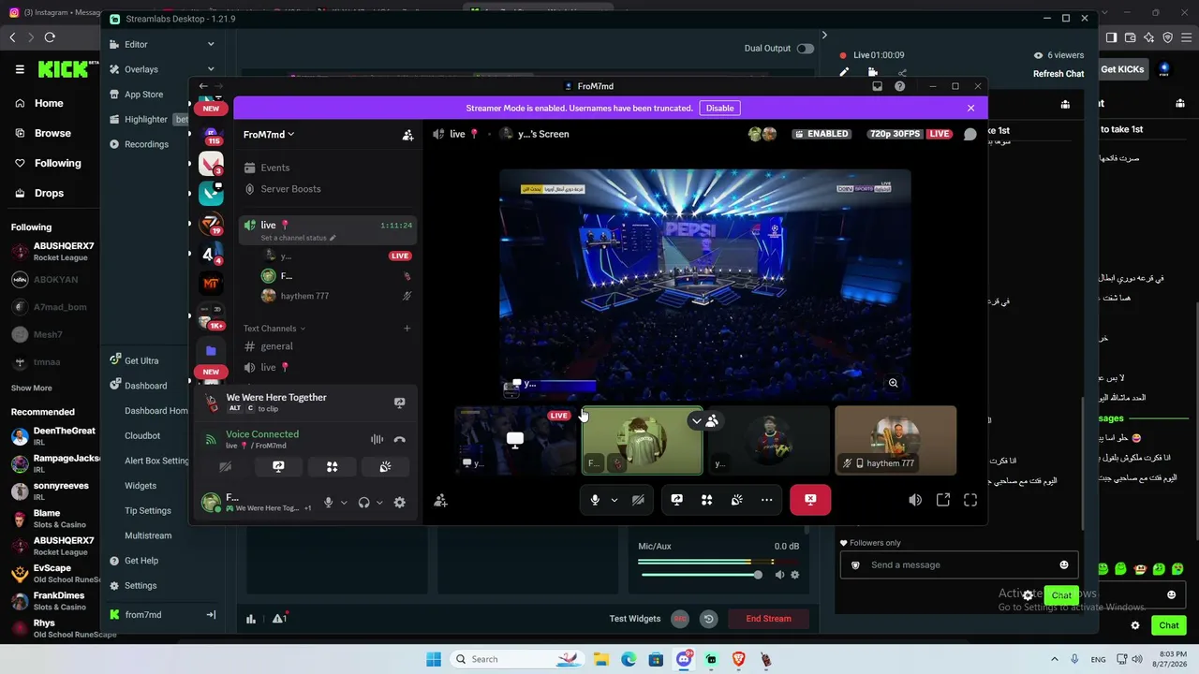Collapse the participant tiles with the down chevron
The width and height of the screenshot is (1199, 674).
pyautogui.click(x=696, y=421)
